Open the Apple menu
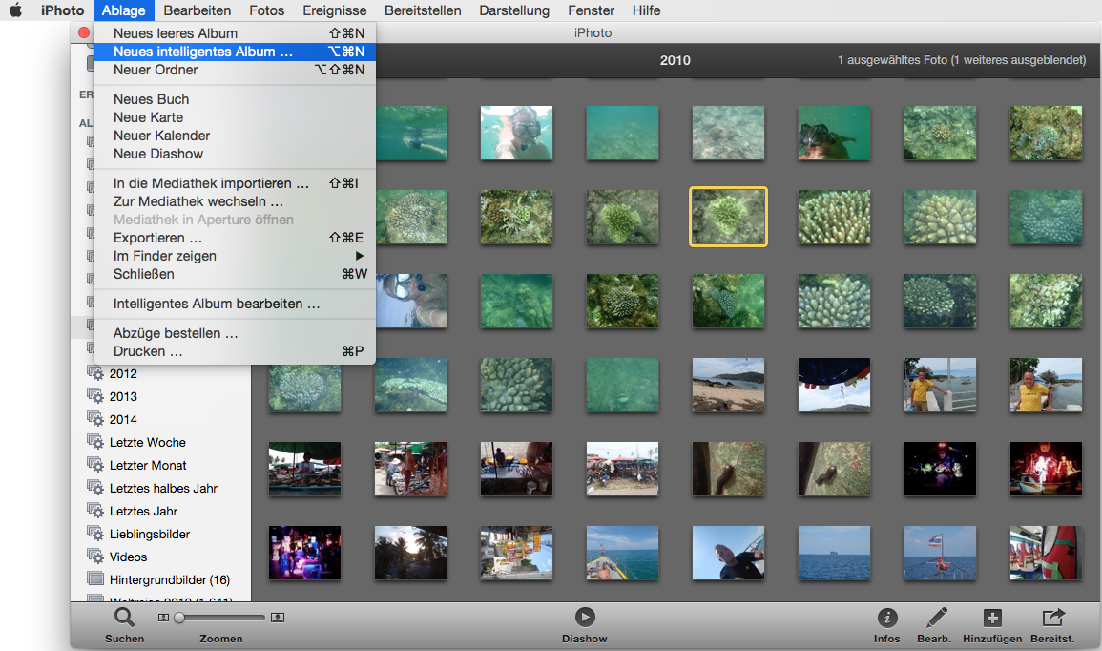Viewport: 1102px width, 651px height. [x=15, y=10]
